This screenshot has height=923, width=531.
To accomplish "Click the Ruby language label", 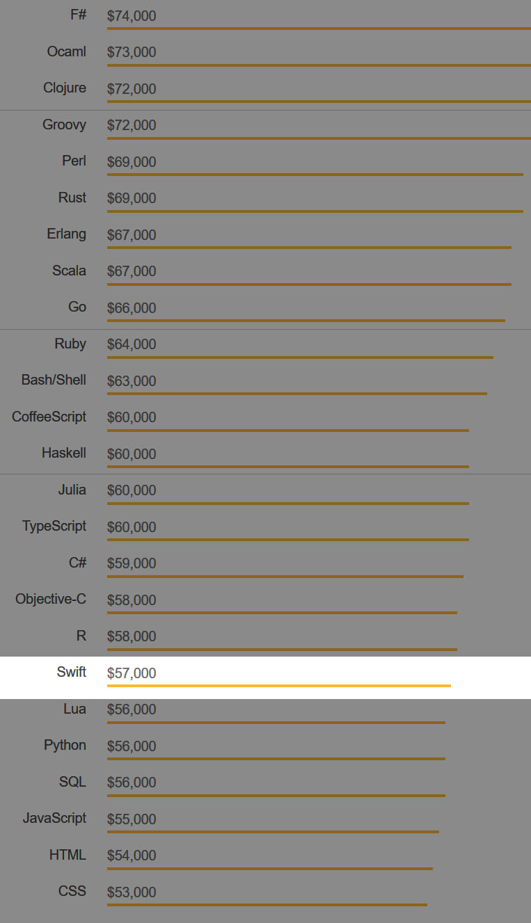I will tap(70, 344).
